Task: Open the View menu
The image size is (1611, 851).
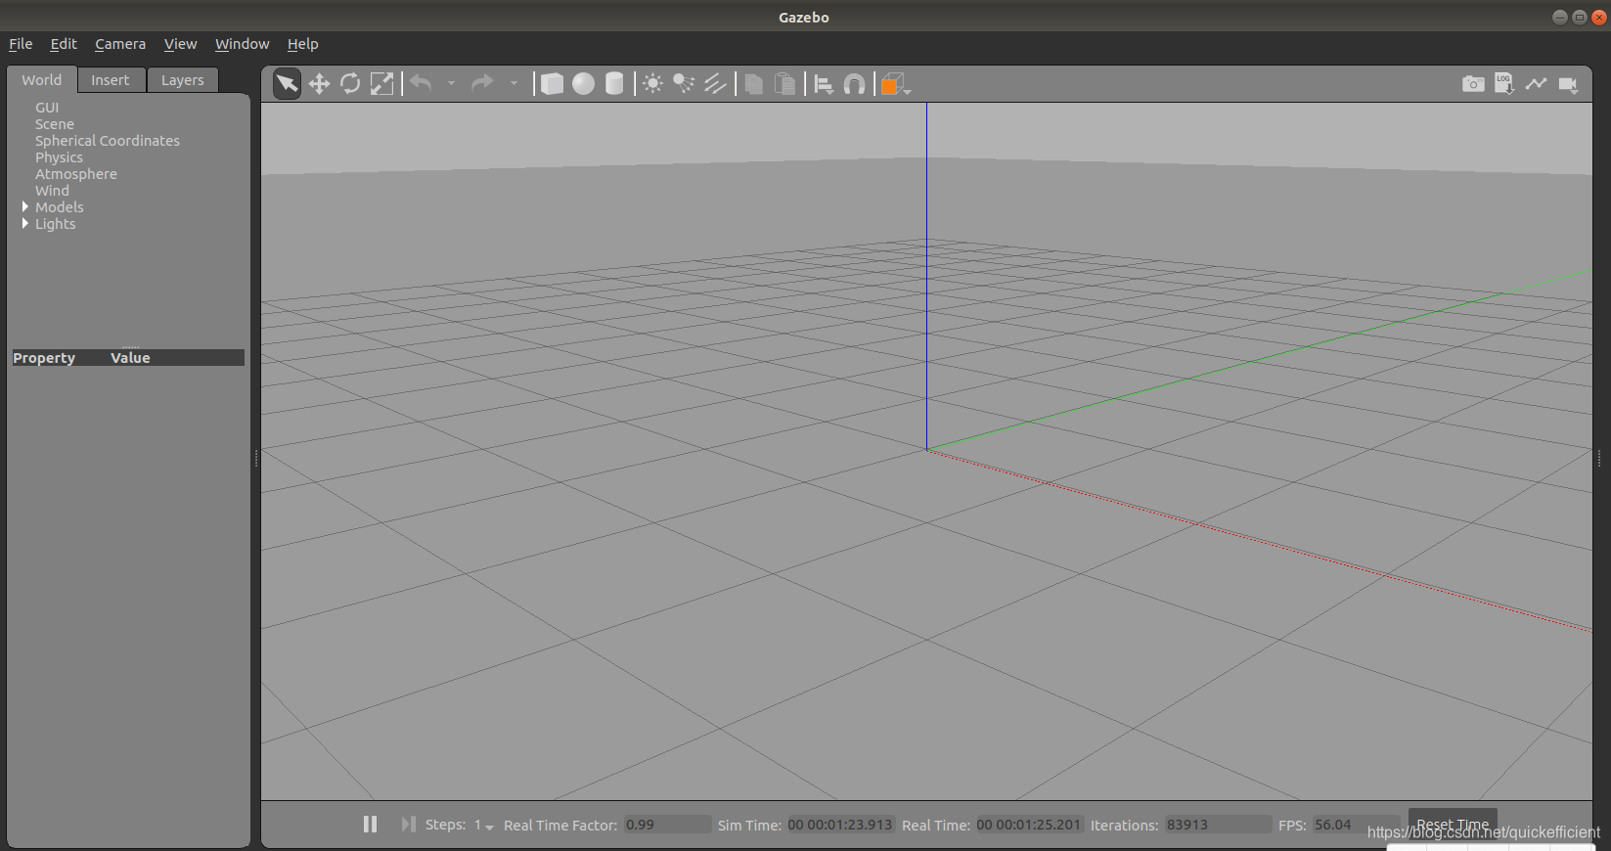Action: (x=180, y=44)
